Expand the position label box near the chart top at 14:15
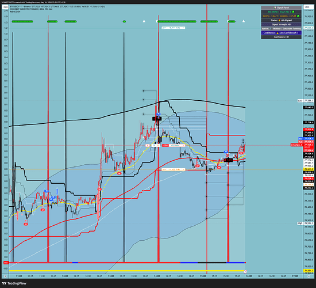 [x=174, y=28]
